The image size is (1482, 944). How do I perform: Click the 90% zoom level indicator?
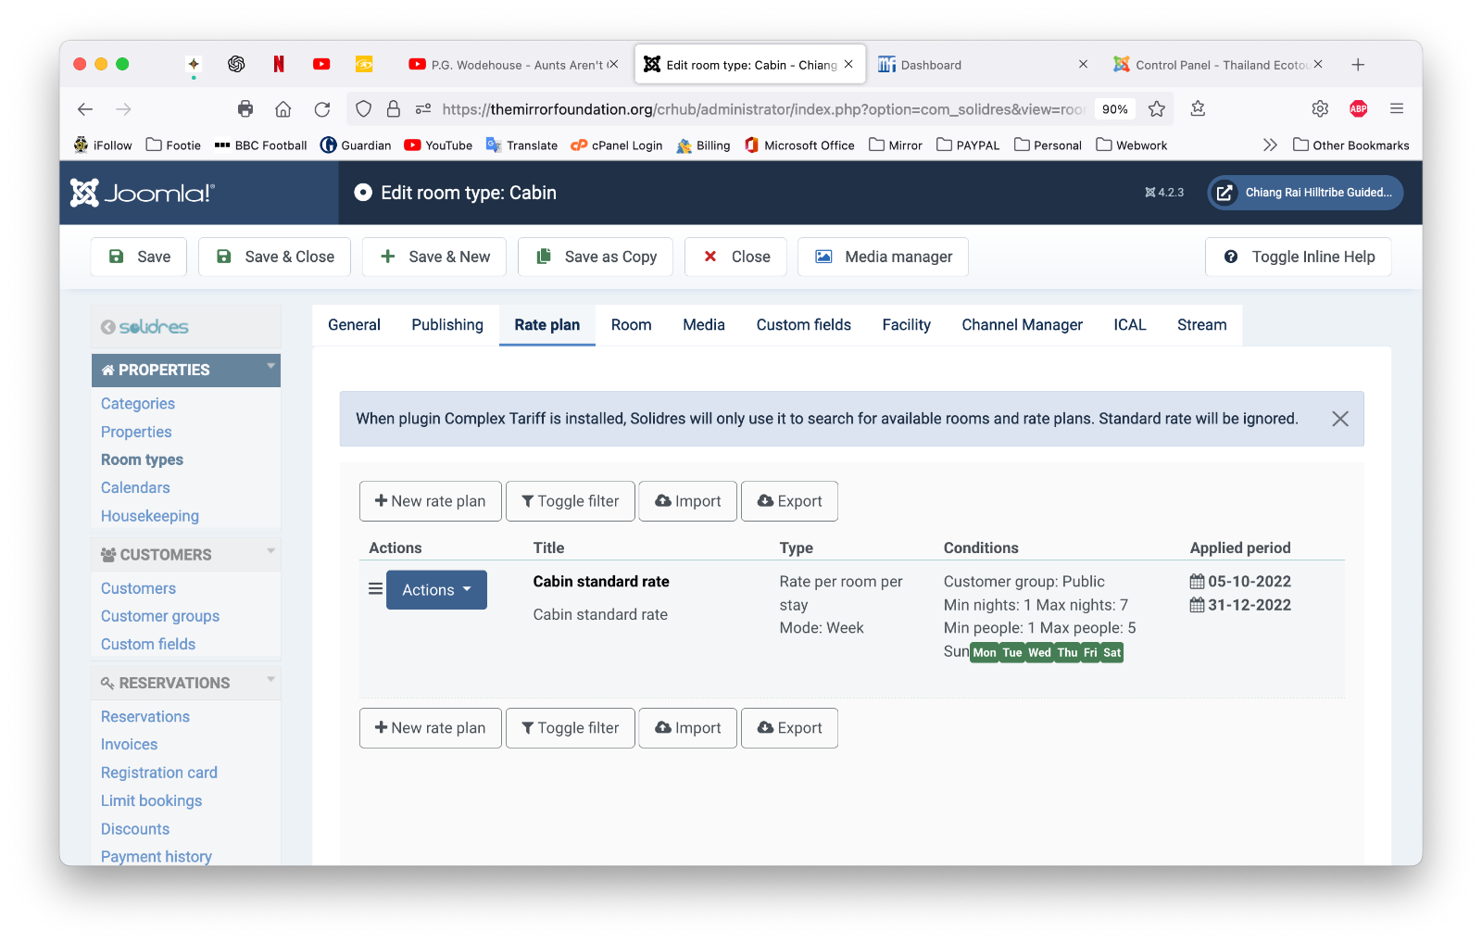[x=1114, y=109]
